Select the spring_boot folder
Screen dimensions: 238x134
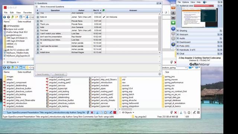coord(126,98)
